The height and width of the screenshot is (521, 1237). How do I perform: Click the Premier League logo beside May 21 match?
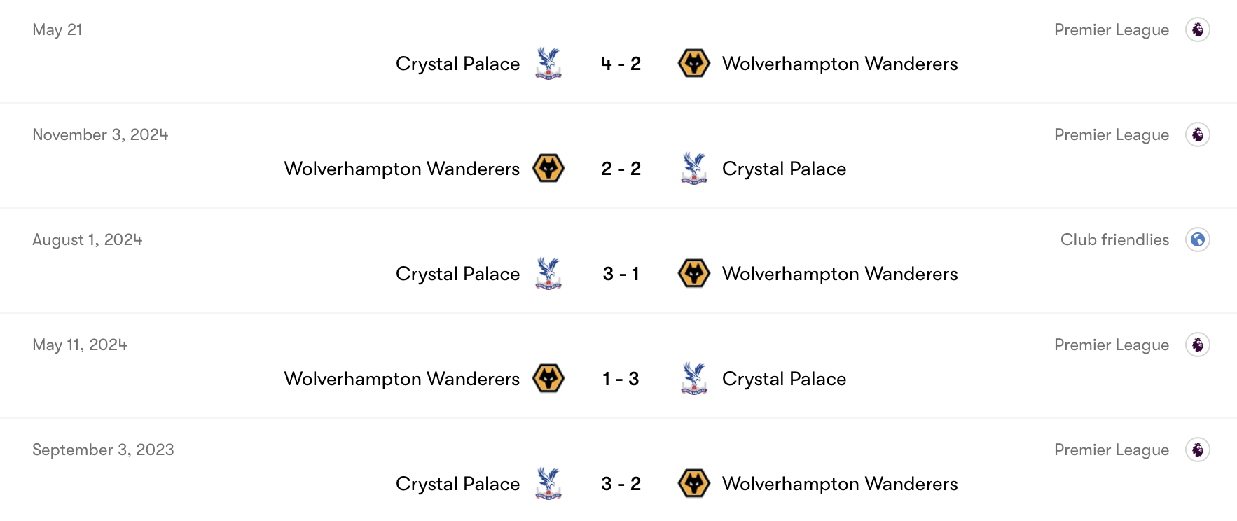point(1199,29)
